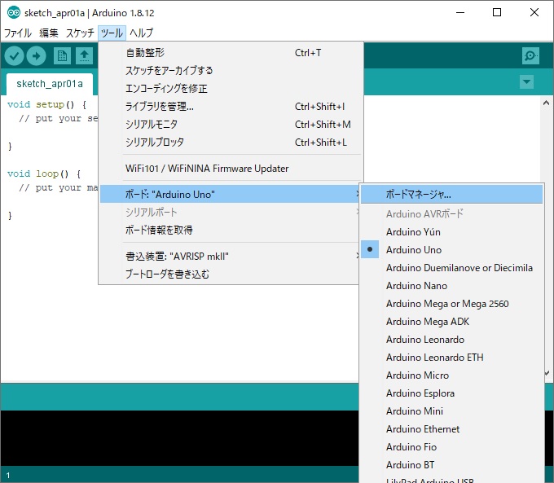Select Arduino Mega ADK board
The width and height of the screenshot is (554, 483).
451,322
